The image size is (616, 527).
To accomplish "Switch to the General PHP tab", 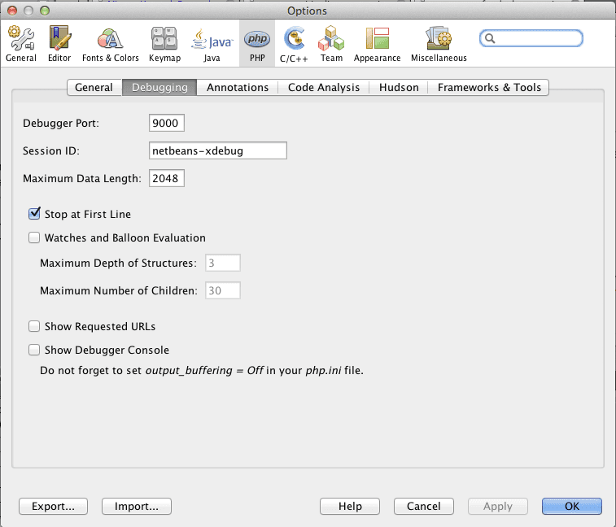I will click(94, 87).
